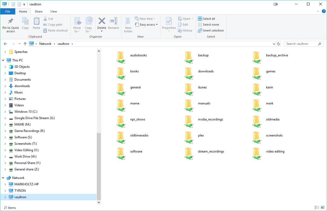The image size is (327, 211).
Task: Click the Cut scissors icon
Action: (x=45, y=19)
